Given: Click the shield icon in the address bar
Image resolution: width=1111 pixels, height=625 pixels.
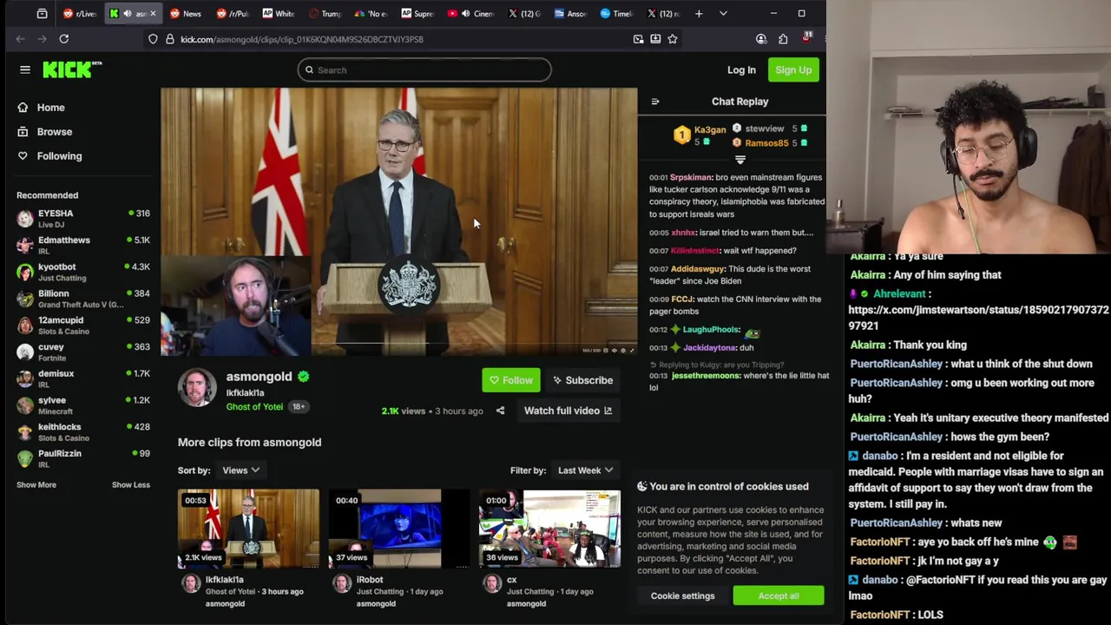Looking at the screenshot, I should point(153,39).
